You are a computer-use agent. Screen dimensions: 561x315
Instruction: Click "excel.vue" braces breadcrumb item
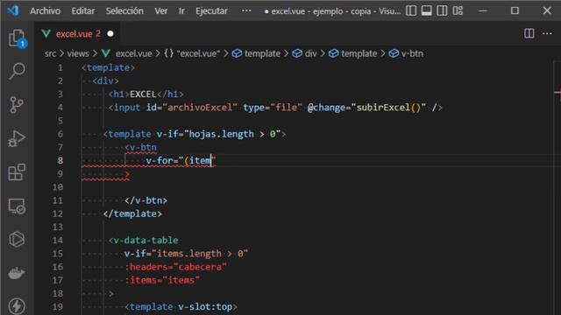click(192, 53)
